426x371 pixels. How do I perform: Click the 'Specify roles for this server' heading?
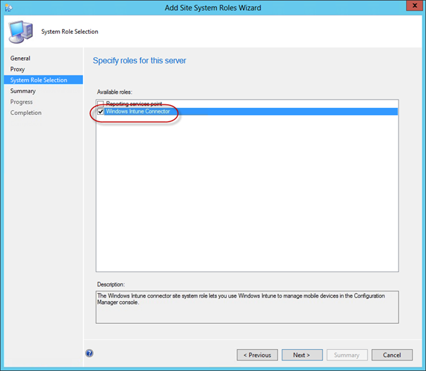[139, 61]
